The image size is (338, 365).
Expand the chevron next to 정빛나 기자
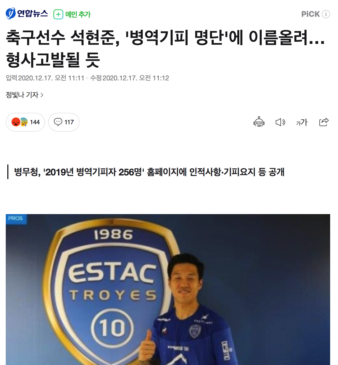tap(42, 95)
